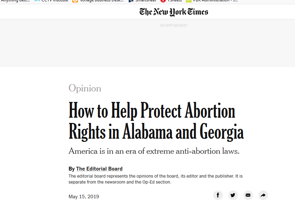Image resolution: width=295 pixels, height=207 pixels.
Task: Click the CCTV Institute bookmark icon
Action: tap(37, 1)
